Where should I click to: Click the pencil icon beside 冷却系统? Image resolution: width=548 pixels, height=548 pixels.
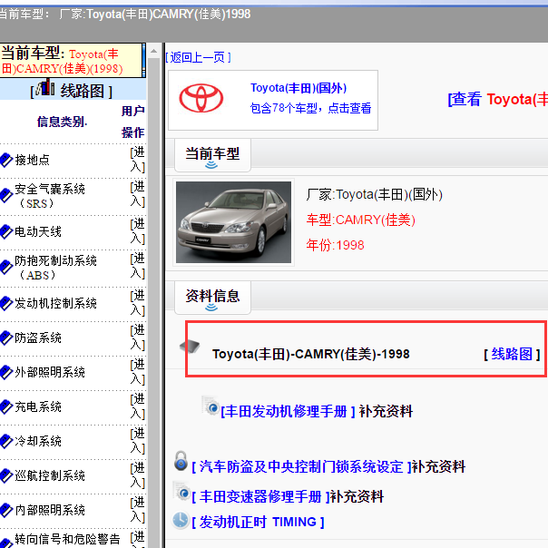(6, 441)
